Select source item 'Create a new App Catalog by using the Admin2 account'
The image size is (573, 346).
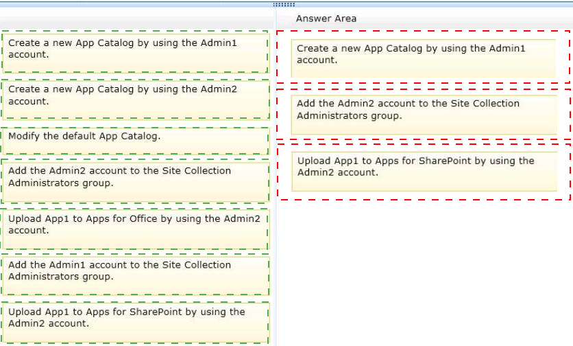point(136,100)
